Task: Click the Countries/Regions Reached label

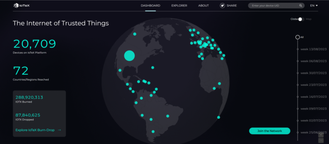Action: [31, 80]
